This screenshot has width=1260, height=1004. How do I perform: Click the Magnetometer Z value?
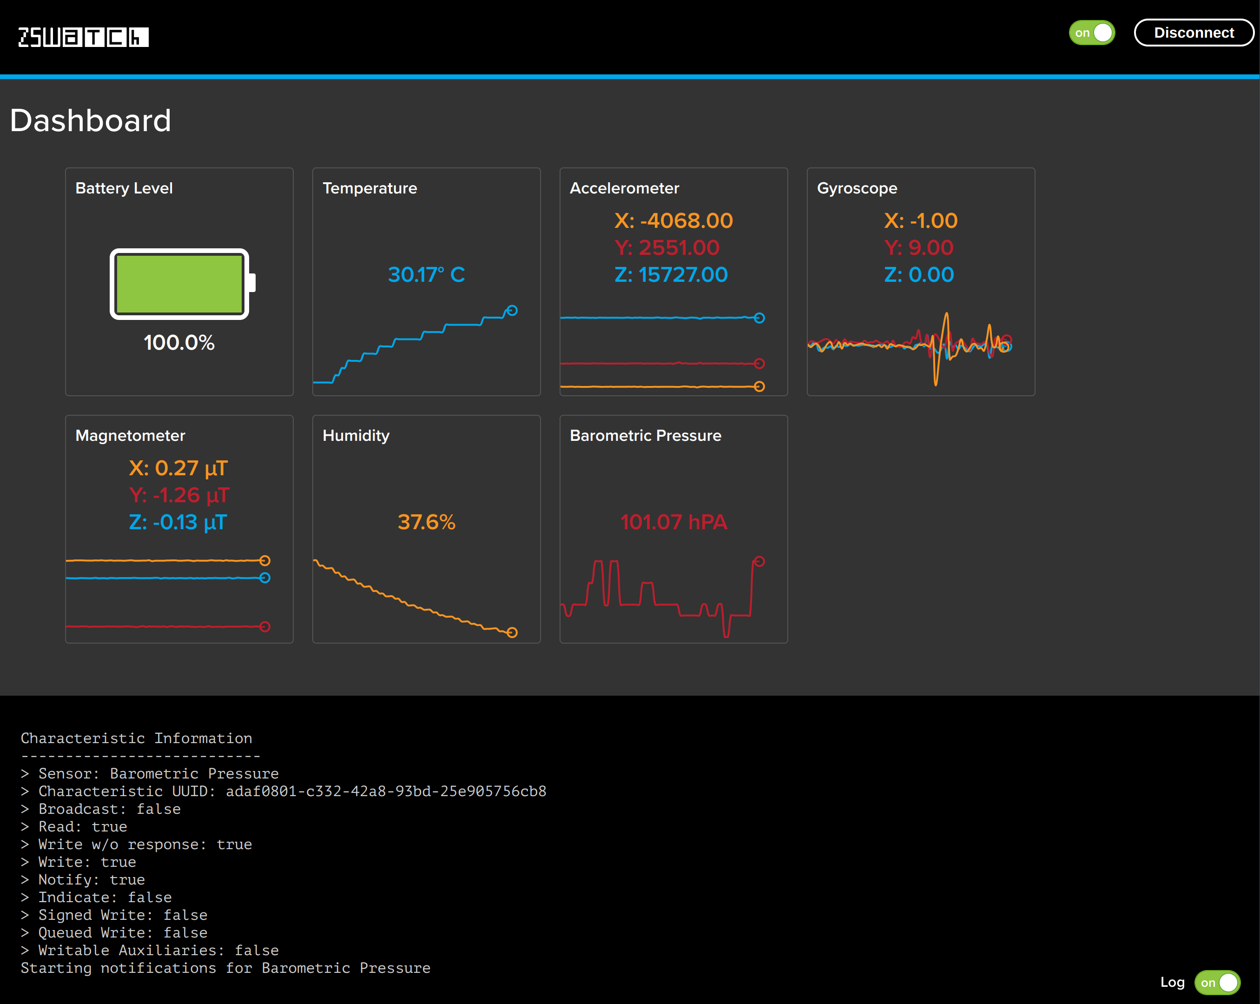178,522
